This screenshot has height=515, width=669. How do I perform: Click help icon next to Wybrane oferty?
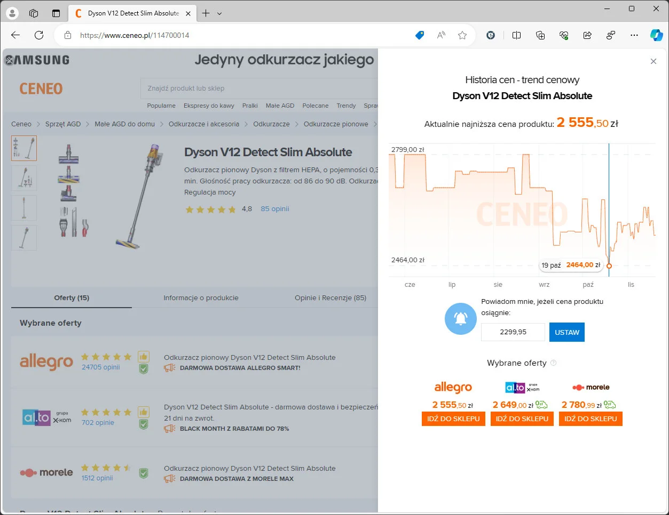pyautogui.click(x=554, y=363)
